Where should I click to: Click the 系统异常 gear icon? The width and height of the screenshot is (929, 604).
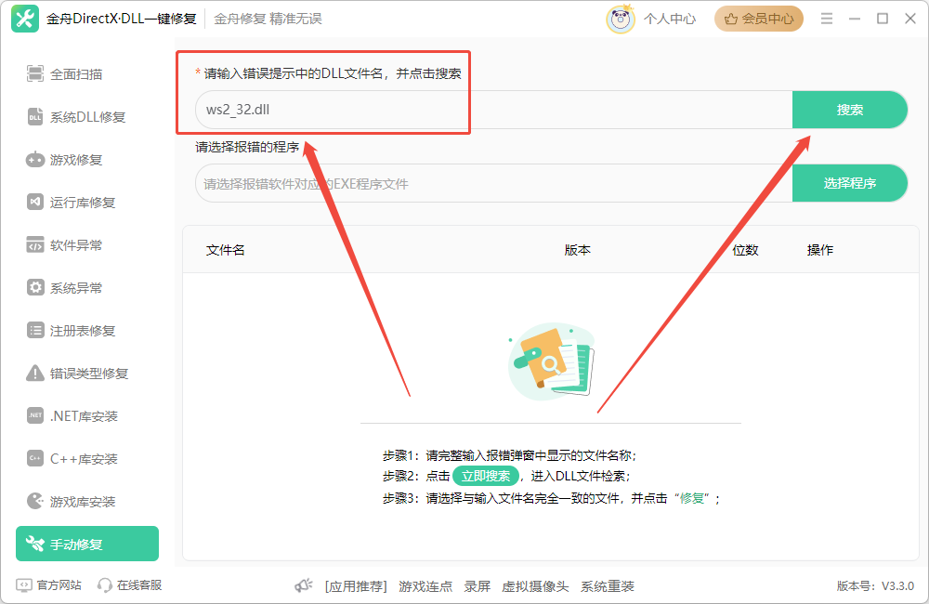click(x=35, y=287)
